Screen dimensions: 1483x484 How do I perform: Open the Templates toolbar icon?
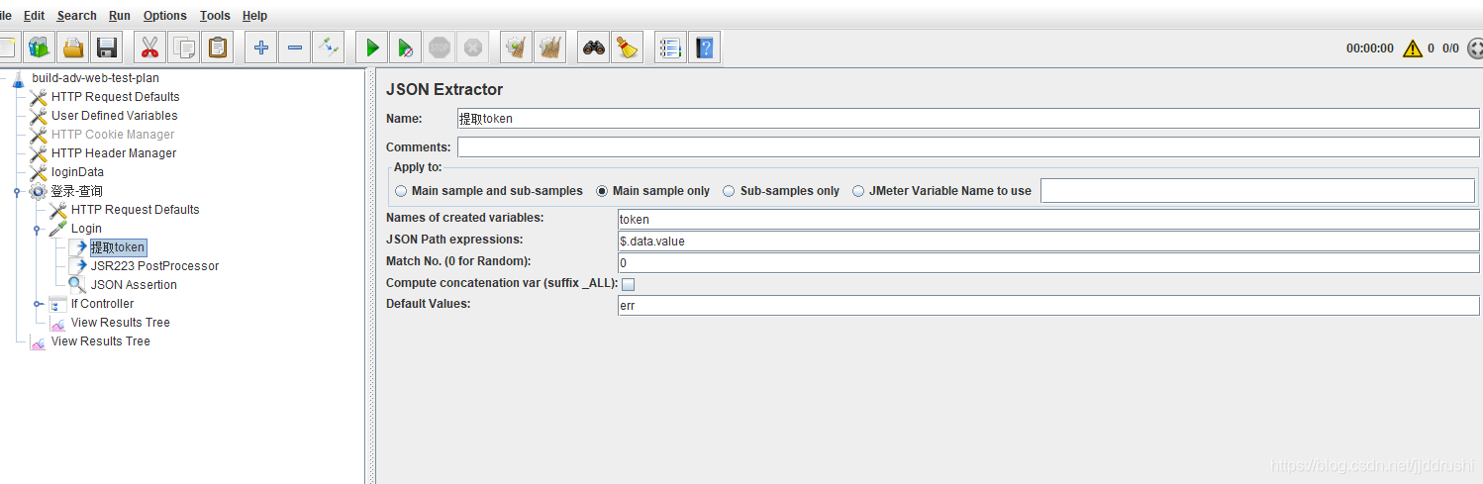point(40,47)
